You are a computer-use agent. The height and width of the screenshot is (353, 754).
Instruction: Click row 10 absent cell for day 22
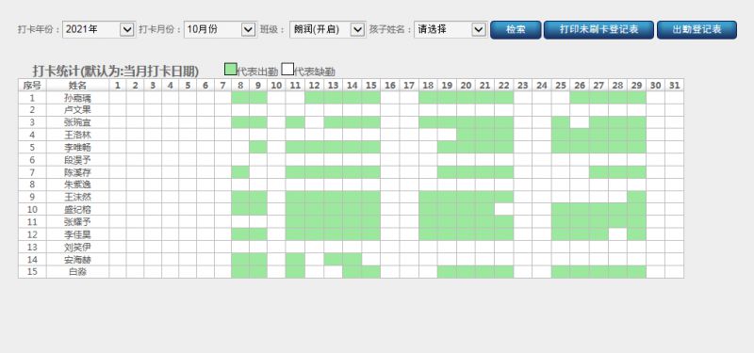pyautogui.click(x=504, y=210)
